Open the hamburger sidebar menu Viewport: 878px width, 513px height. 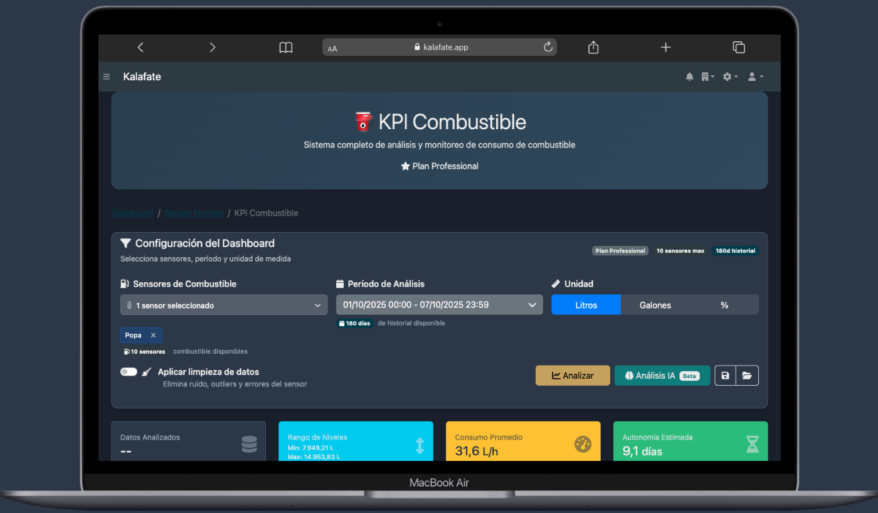click(x=107, y=77)
